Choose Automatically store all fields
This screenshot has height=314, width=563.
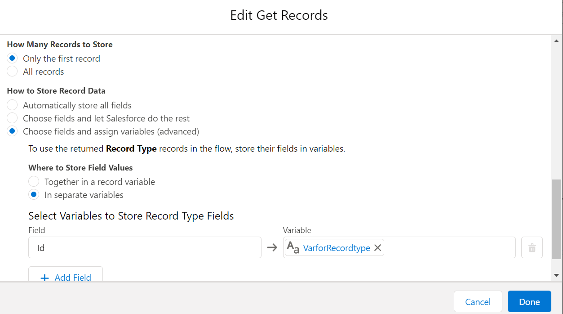(x=13, y=105)
